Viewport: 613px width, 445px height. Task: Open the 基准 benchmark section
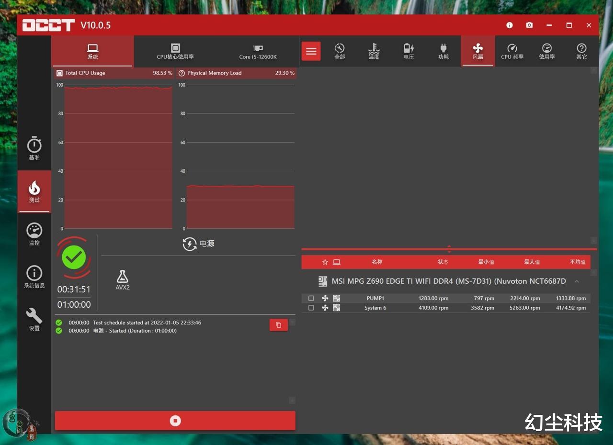coord(34,149)
